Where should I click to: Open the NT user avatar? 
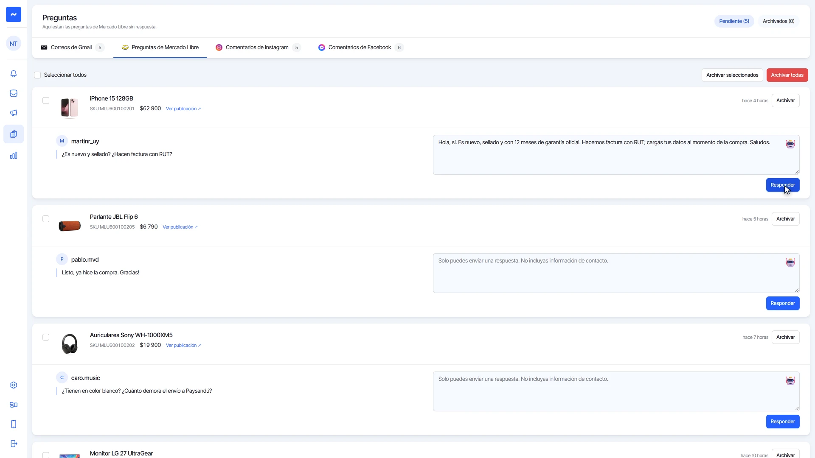click(x=14, y=44)
